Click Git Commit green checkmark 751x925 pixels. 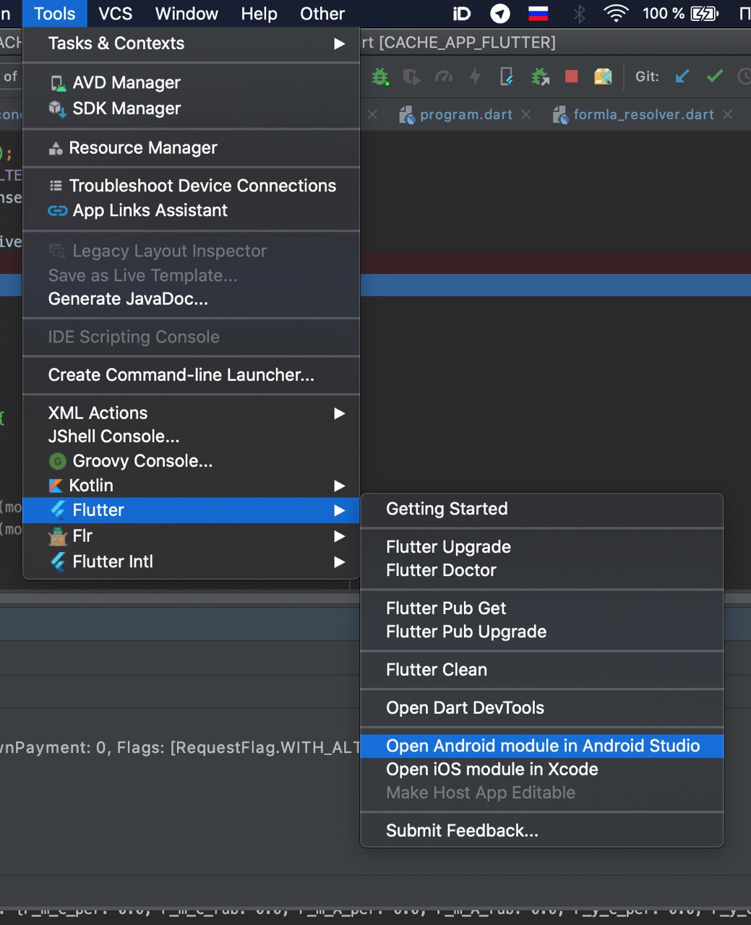coord(714,76)
